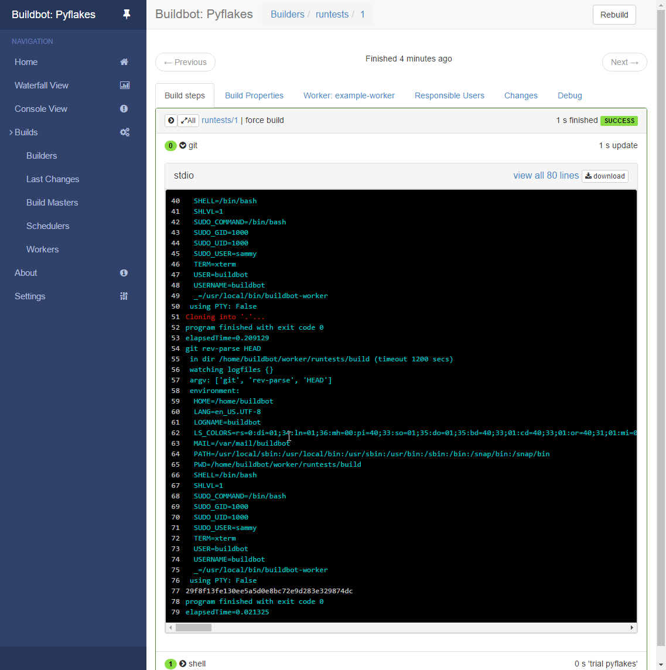Collapse the git step details
Viewport: 666px width, 670px height.
click(x=183, y=146)
